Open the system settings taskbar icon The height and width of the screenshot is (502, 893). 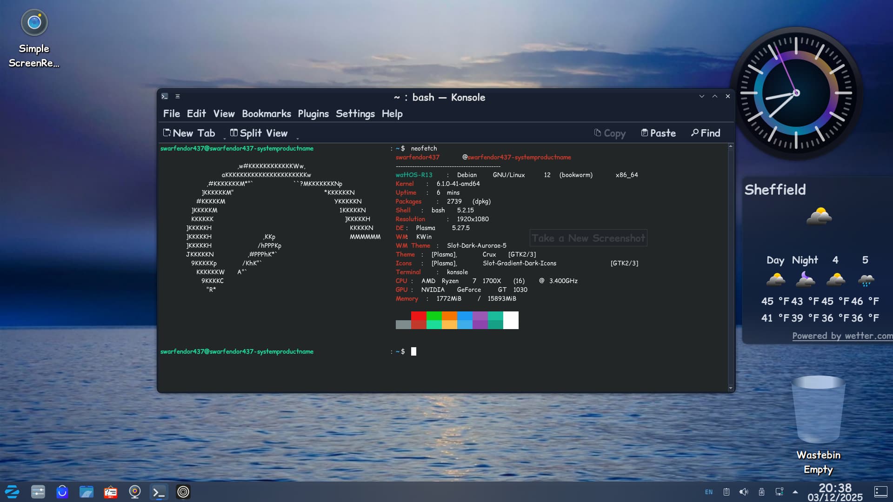click(x=38, y=492)
